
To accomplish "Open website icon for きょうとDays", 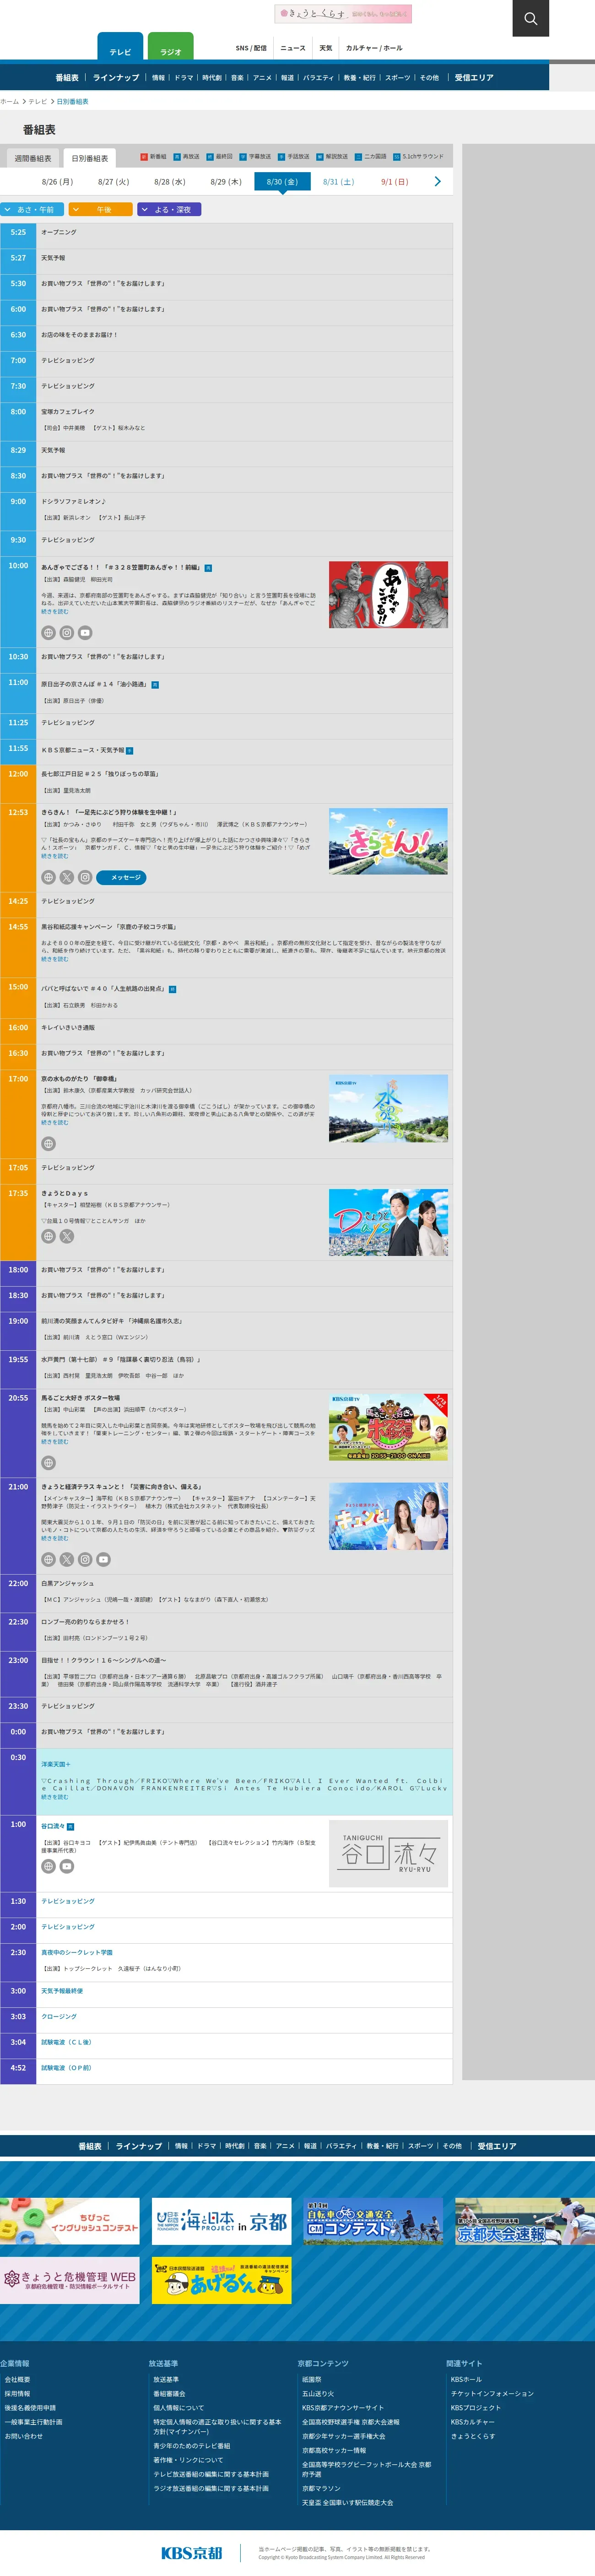I will 48,1236.
